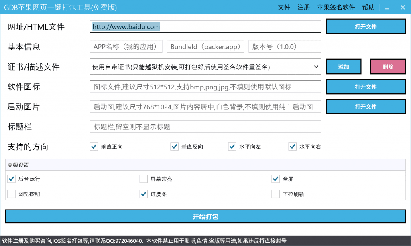Disable the 全屏 checkbox
Image resolution: width=411 pixels, height=246 pixels.
[276, 179]
